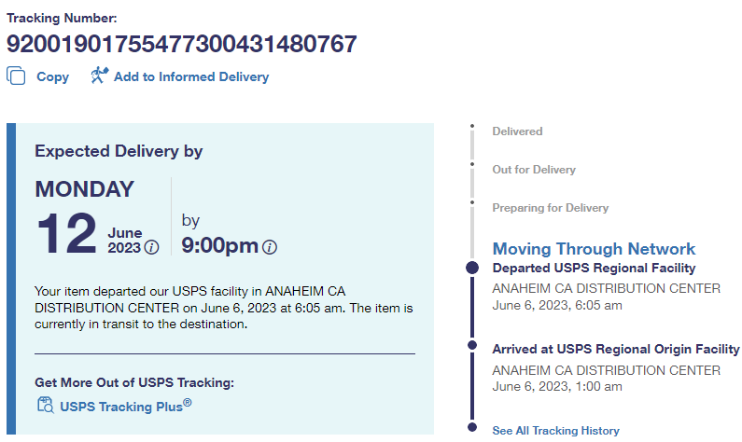Click the Copy tracking number icon
The image size is (742, 442).
point(16,76)
